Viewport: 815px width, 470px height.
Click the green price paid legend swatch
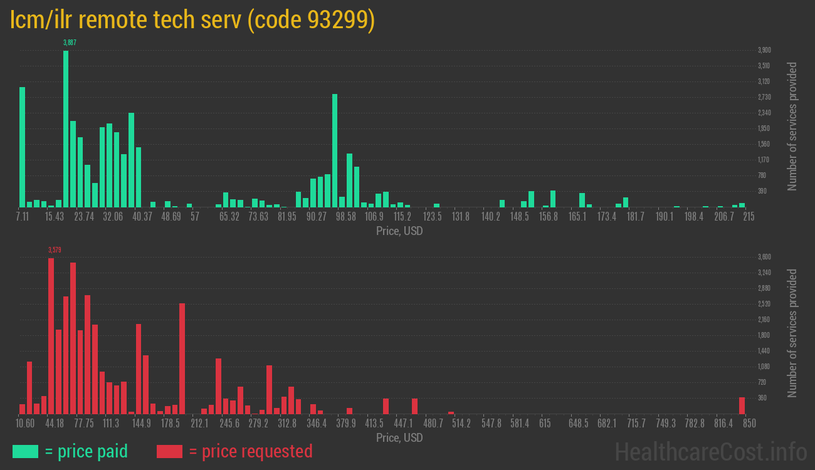pyautogui.click(x=25, y=451)
